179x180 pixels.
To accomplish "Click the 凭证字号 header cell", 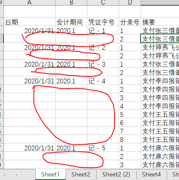I will (103, 22).
